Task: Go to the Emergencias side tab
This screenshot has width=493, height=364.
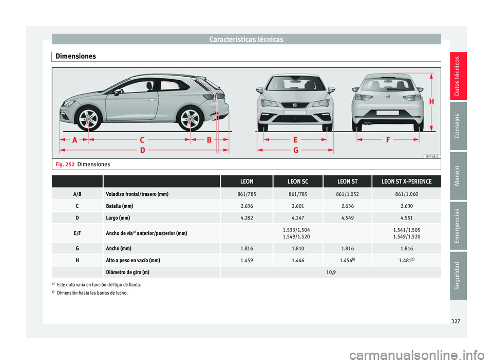Action: [x=458, y=226]
